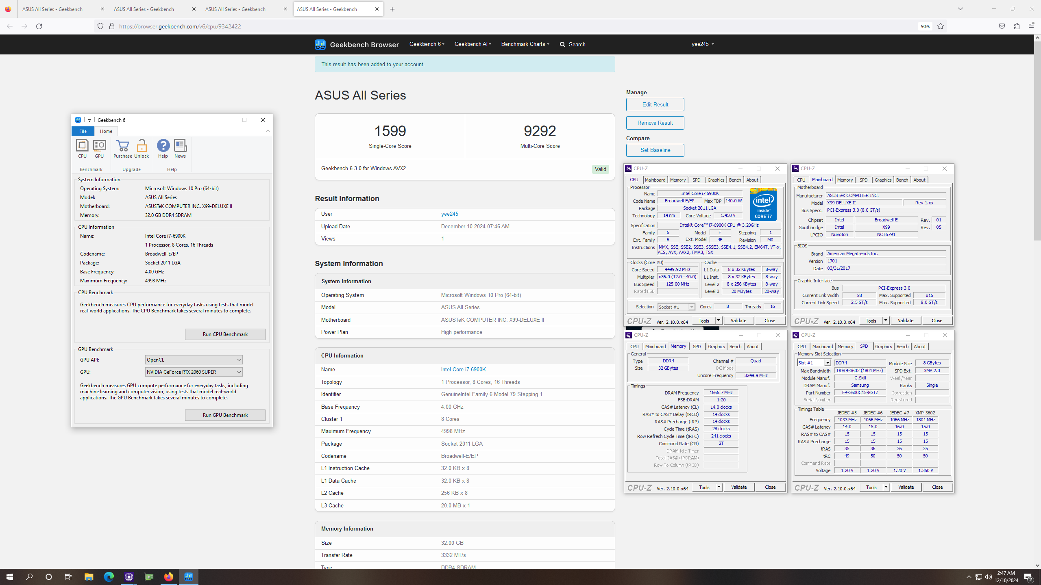The image size is (1041, 585).
Task: Click the Geekbench Browser logo
Action: pos(357,44)
